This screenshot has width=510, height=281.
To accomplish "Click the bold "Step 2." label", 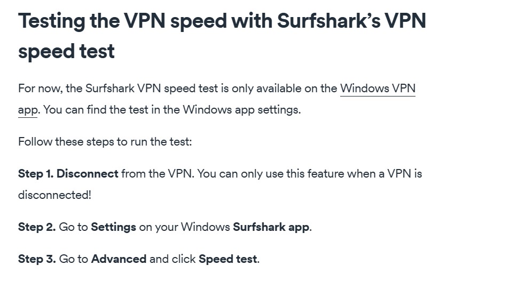I will (x=37, y=227).
